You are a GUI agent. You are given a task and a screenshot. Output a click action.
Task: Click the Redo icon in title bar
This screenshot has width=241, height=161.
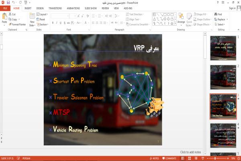(20, 2)
